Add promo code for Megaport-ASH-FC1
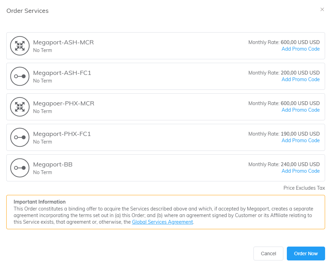The width and height of the screenshot is (331, 266). [x=300, y=79]
